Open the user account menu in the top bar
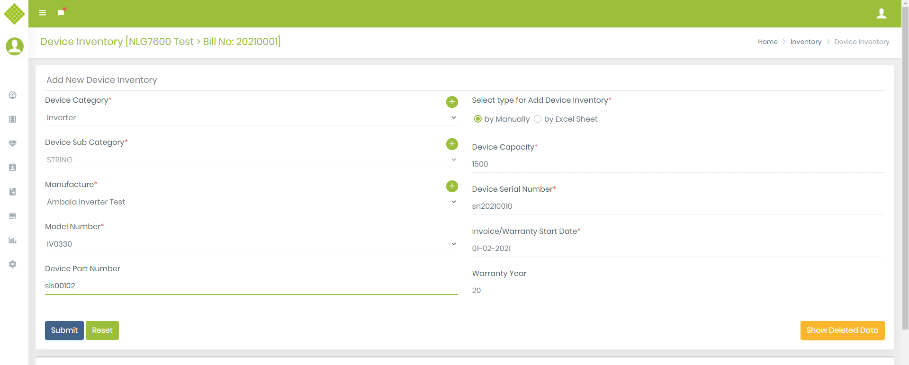 (x=882, y=13)
